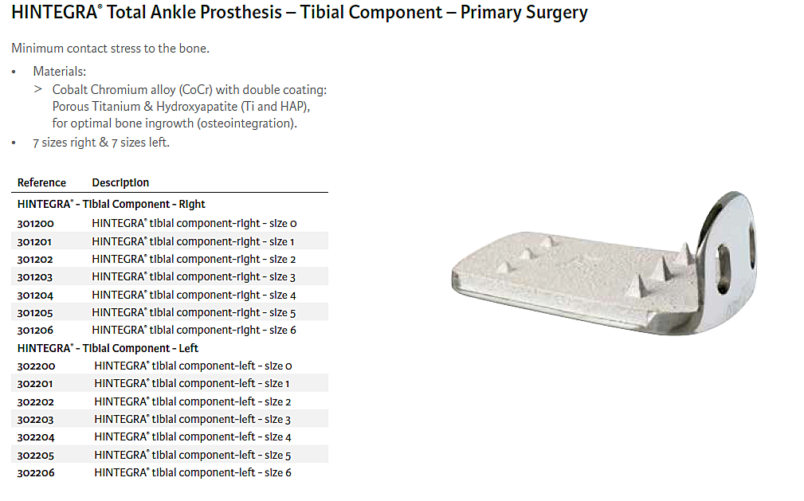Select reference number 302202

[36, 401]
